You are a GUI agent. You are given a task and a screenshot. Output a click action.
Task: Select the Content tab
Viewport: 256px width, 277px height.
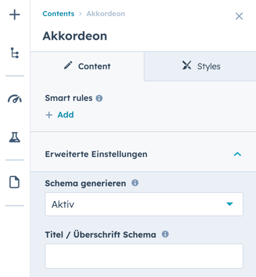88,66
